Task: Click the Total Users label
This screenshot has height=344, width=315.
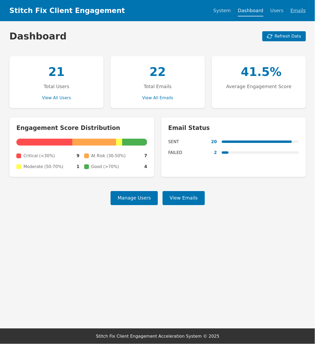Action: [56, 87]
